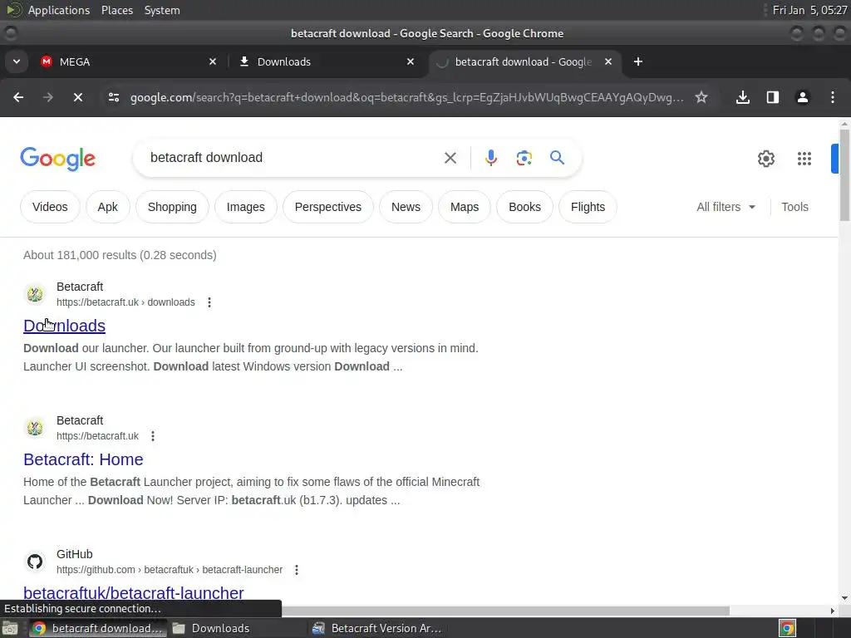Viewport: 851px width, 638px height.
Task: Filter results by Videos
Action: click(x=50, y=207)
